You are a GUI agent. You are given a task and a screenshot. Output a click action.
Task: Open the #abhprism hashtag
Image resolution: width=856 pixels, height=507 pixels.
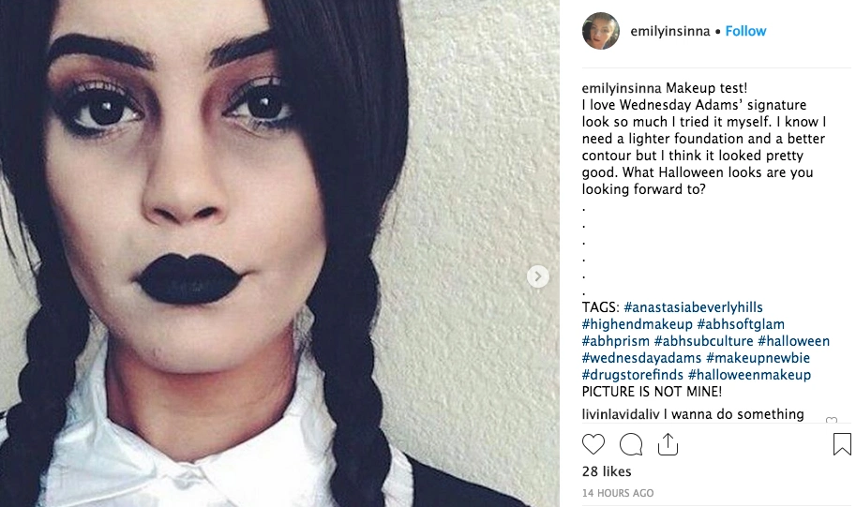pos(616,341)
